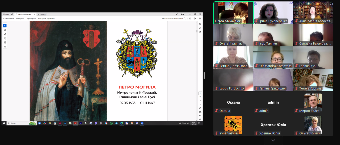The height and width of the screenshot is (145, 340).
Task: Star the open PDF document tab
Action: coord(16,14)
